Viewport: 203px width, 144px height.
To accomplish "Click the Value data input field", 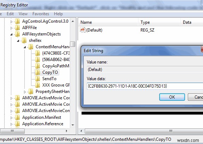I will pyautogui.click(x=145, y=86).
